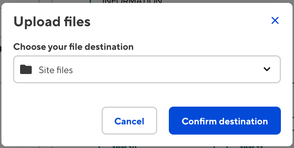294x148 pixels.
Task: Click the Choose your file destination label
Action: point(73,47)
